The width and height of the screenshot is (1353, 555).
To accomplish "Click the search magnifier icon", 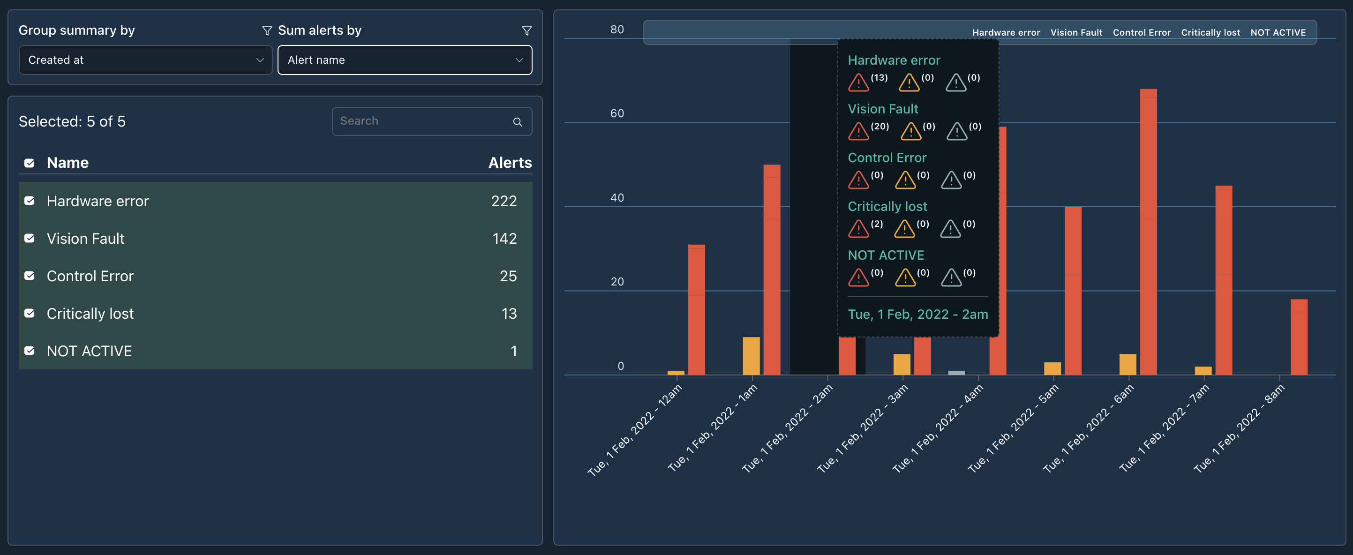I will [x=518, y=122].
